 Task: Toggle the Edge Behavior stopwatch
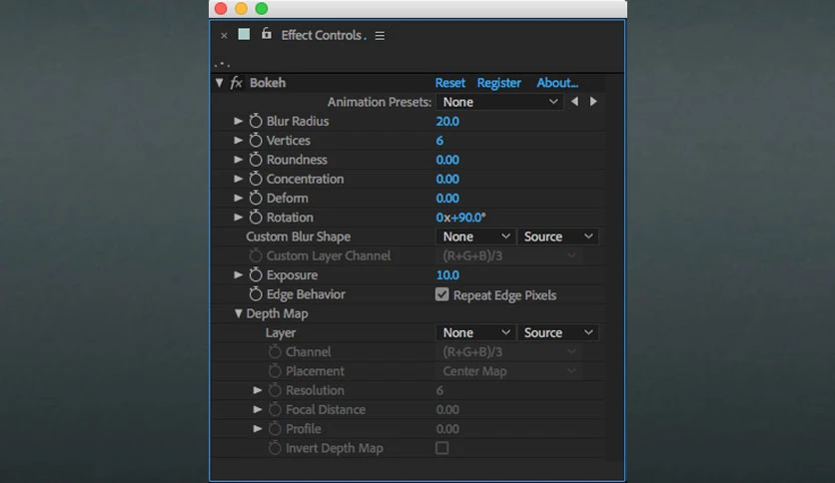point(256,293)
